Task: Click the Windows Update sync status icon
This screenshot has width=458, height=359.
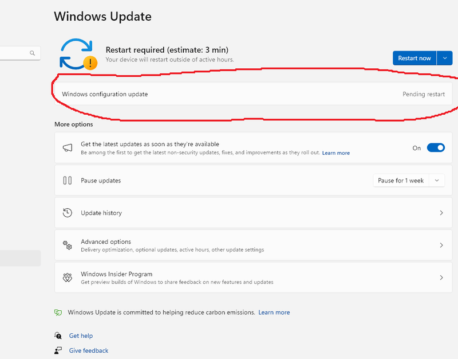Action: point(78,54)
